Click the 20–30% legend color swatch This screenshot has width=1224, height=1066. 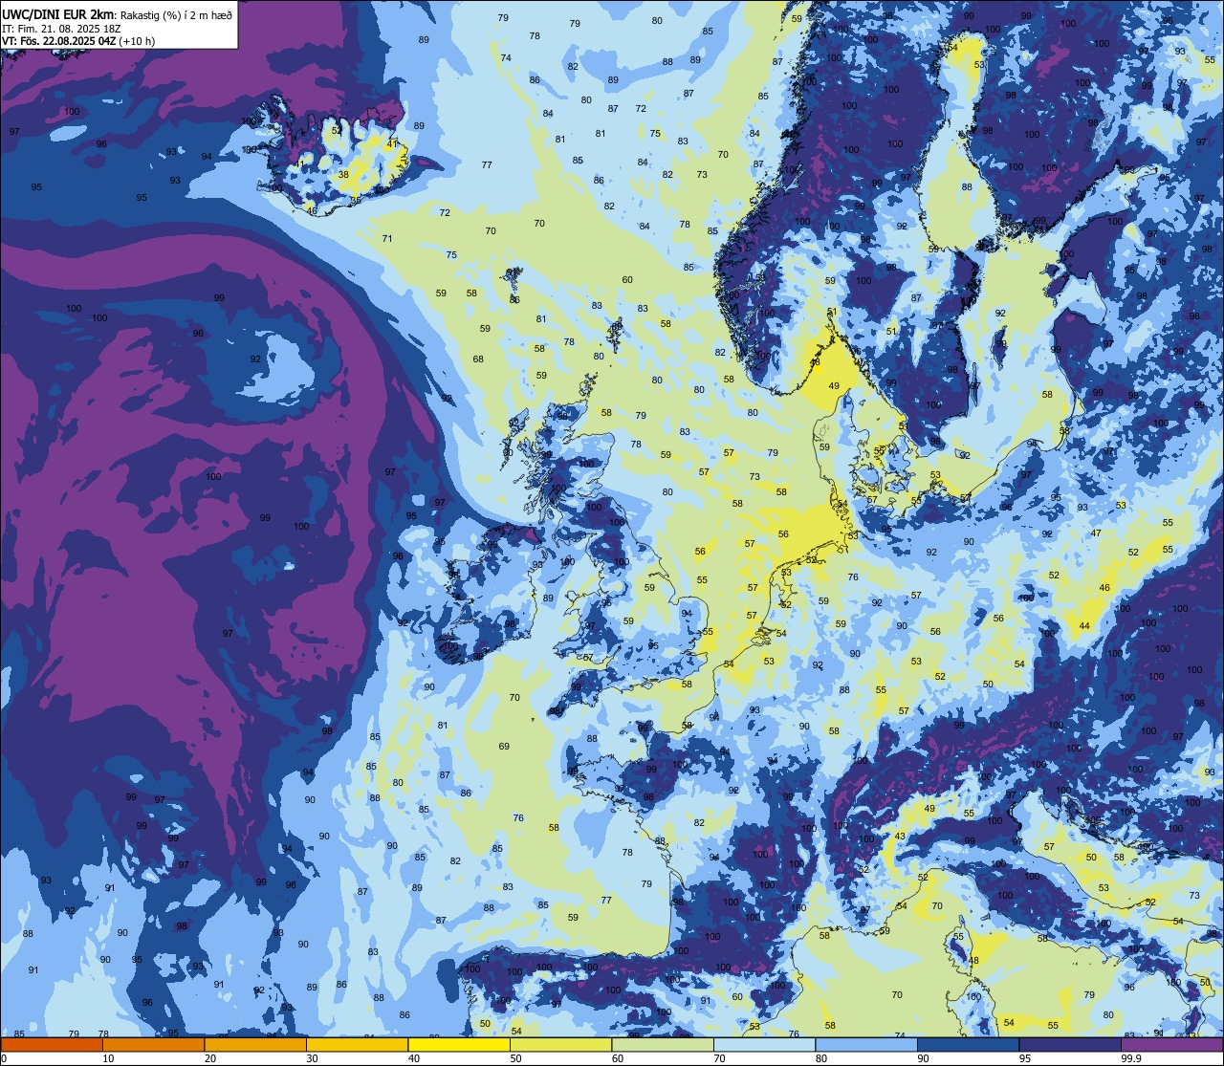(x=255, y=1044)
